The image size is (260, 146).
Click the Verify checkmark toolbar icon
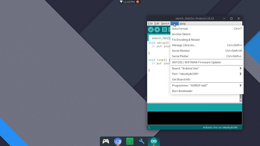tap(151, 29)
